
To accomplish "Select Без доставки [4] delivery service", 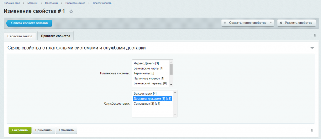I will tap(145, 93).
